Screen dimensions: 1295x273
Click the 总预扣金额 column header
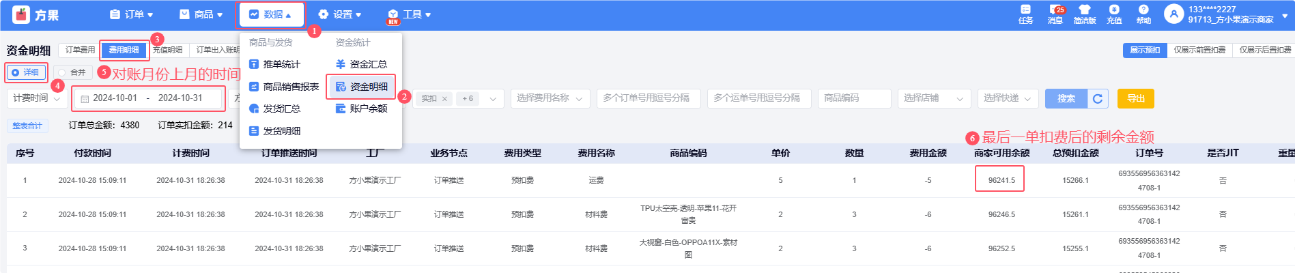(x=1075, y=153)
